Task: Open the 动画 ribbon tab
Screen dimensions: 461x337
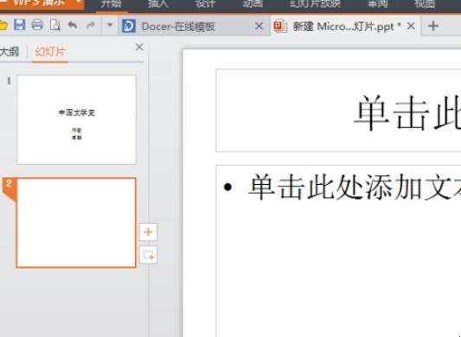Action: (x=253, y=3)
